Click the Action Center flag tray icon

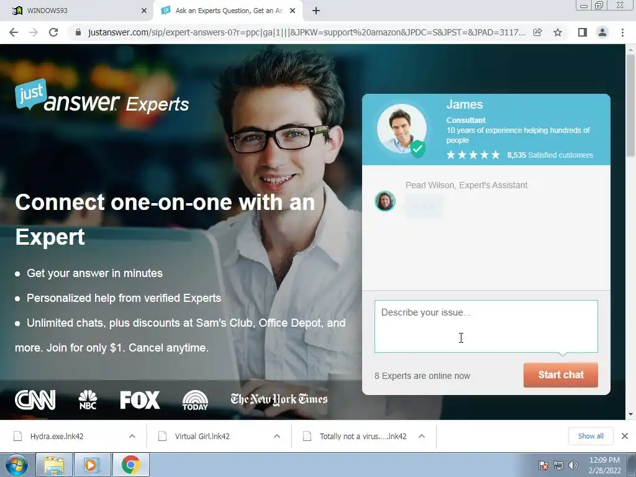pos(543,465)
